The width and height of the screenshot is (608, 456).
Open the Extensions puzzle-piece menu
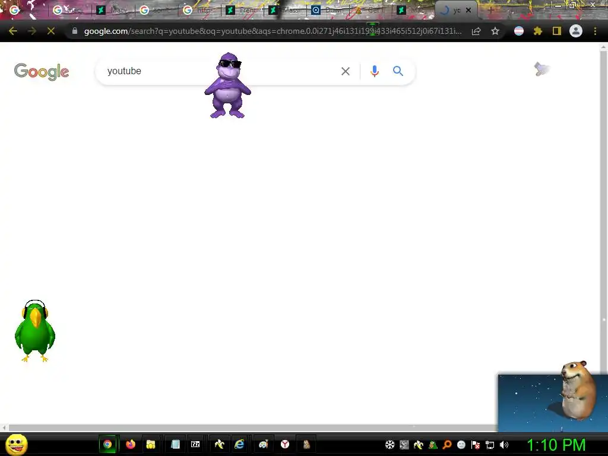point(537,31)
